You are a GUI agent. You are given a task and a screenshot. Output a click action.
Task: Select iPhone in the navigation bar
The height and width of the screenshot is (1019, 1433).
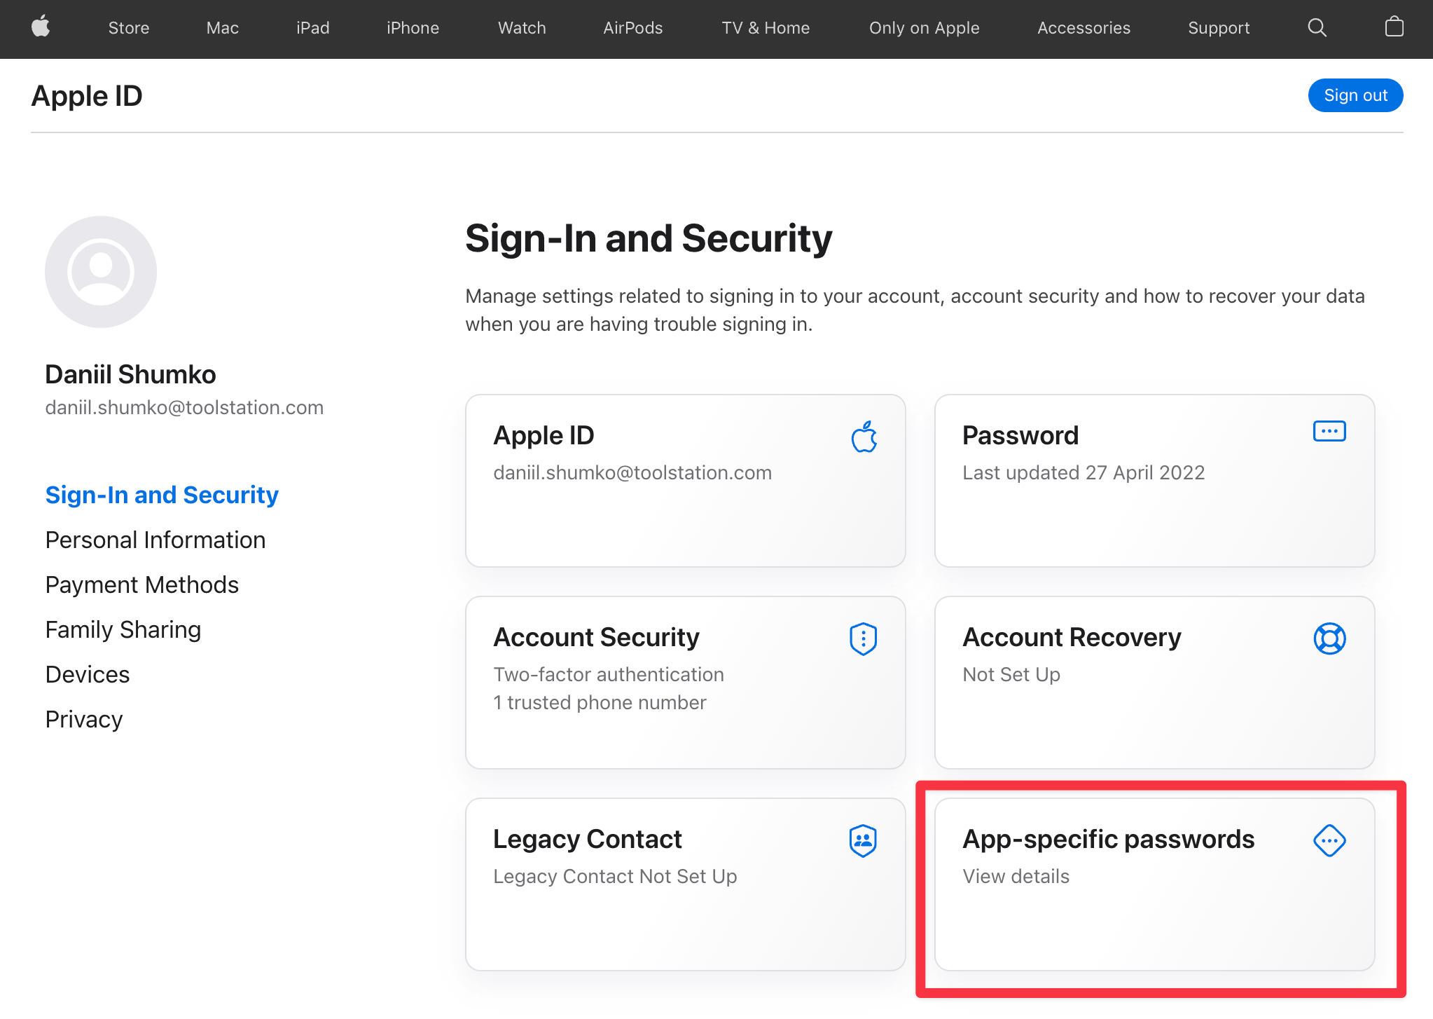[x=413, y=28]
